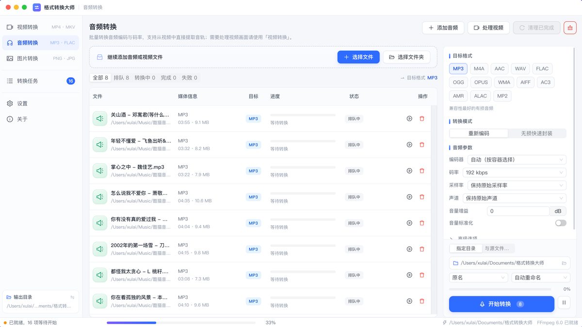Choose OPUS as target format
The width and height of the screenshot is (582, 327).
[481, 82]
